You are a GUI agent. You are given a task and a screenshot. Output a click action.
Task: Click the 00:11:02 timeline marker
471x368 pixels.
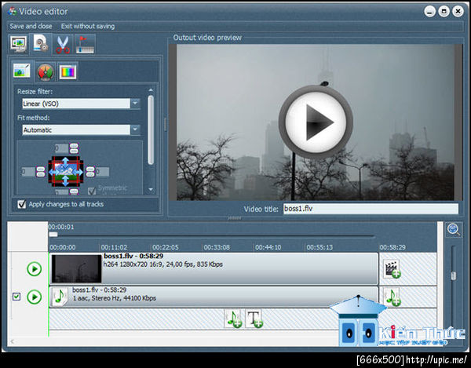(114, 247)
